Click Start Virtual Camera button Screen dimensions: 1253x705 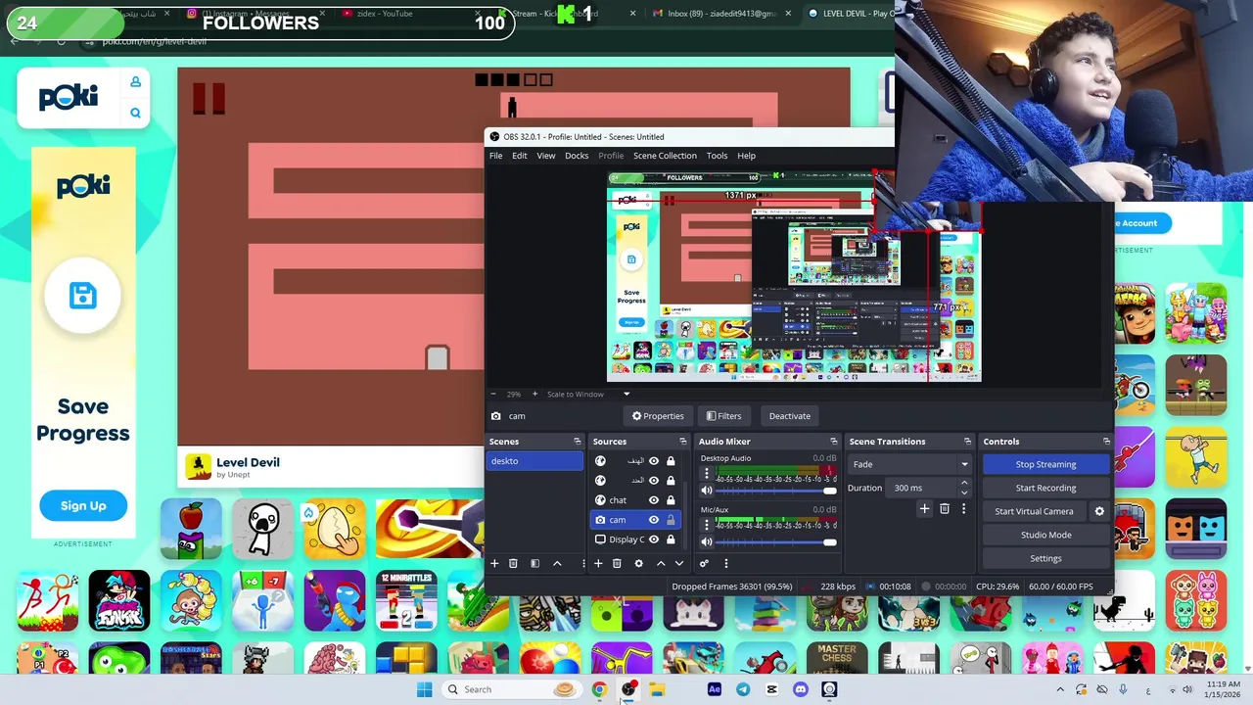pyautogui.click(x=1034, y=511)
